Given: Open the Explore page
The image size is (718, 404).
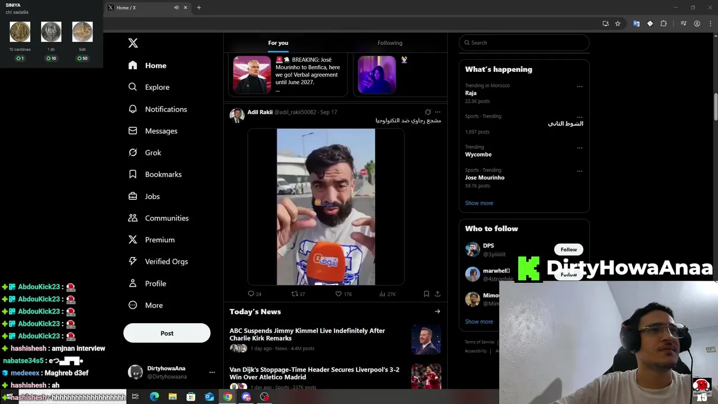Looking at the screenshot, I should click(149, 88).
